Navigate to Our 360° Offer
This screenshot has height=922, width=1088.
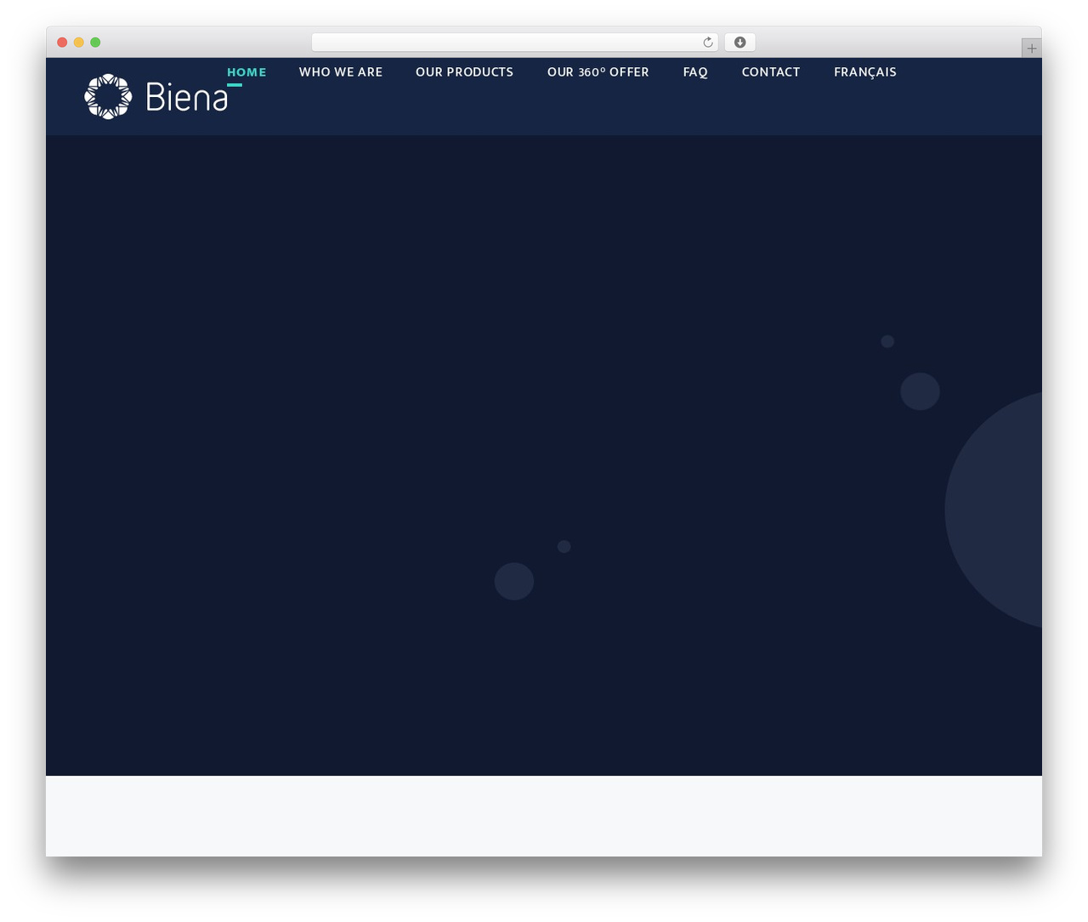[x=598, y=72]
